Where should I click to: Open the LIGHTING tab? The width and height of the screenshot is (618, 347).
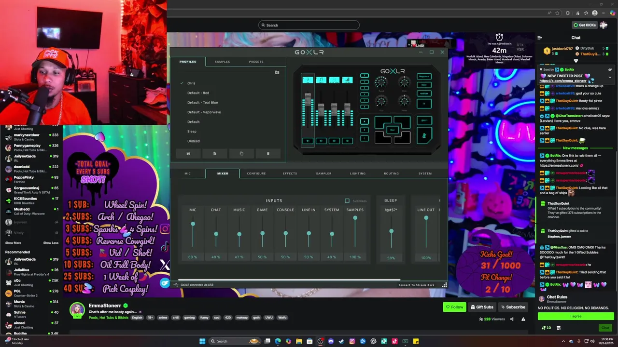pos(358,173)
